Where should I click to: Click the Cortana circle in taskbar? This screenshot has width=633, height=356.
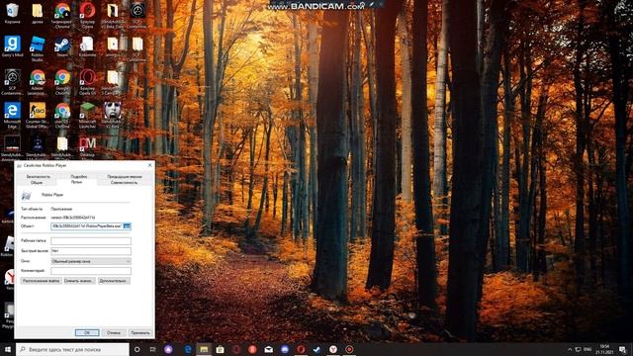[x=136, y=349]
